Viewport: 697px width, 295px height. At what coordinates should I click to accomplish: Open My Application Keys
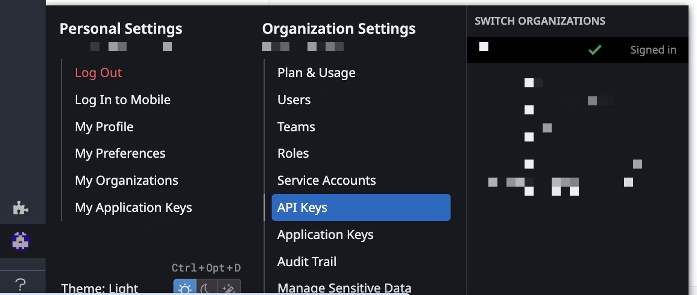(x=133, y=208)
